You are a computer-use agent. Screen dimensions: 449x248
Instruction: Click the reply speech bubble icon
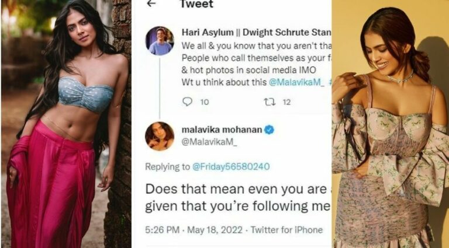point(187,102)
